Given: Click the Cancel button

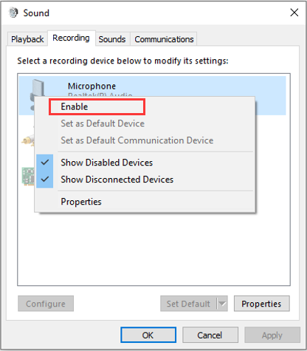Looking at the screenshot, I should (210, 335).
